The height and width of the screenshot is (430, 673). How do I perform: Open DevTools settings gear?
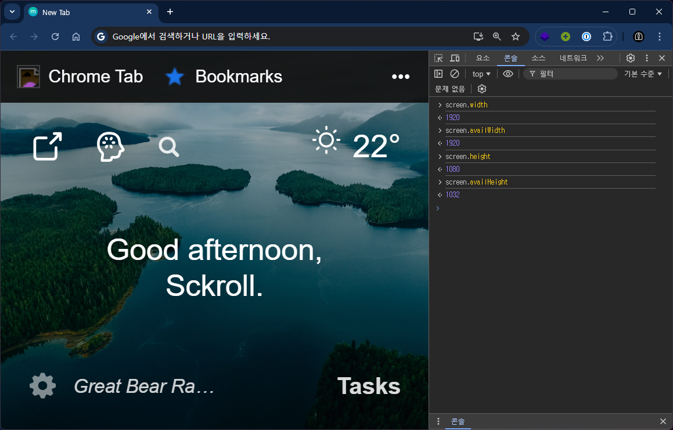pyautogui.click(x=630, y=58)
